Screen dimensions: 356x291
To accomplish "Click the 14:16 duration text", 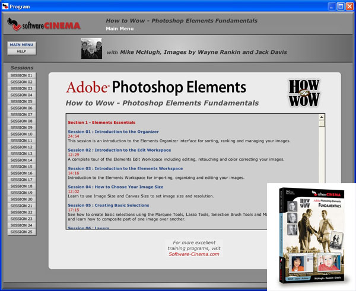I will (74, 173).
